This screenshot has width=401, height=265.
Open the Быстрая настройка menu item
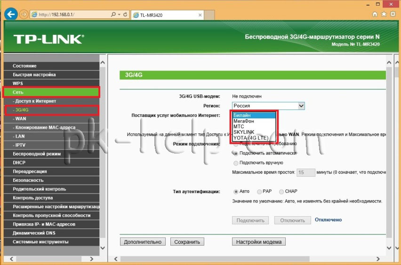[x=52, y=75]
